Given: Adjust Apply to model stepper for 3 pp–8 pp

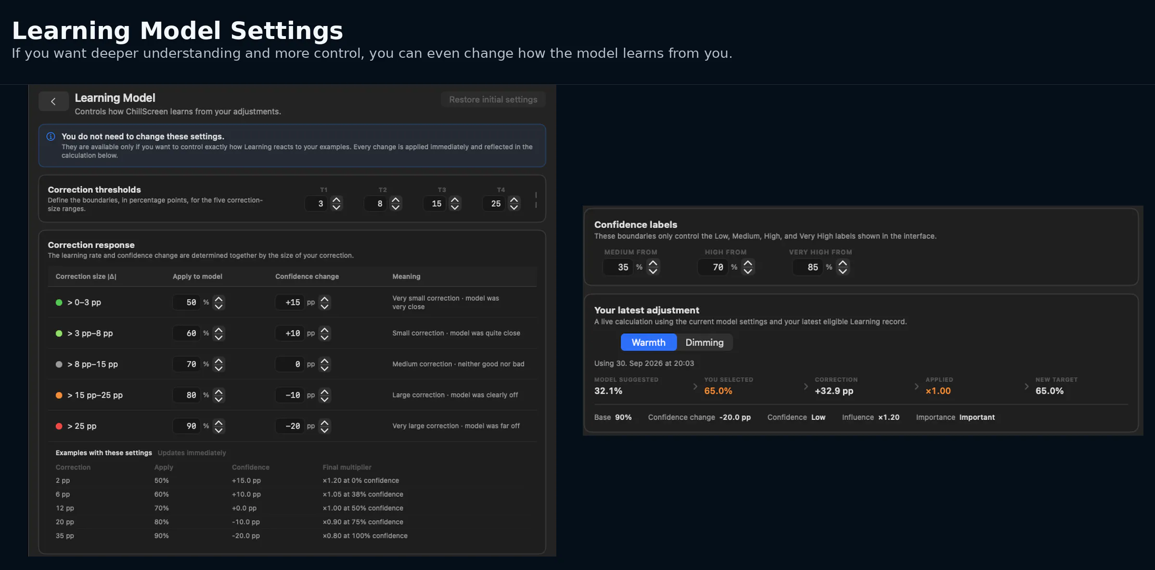Looking at the screenshot, I should [218, 333].
